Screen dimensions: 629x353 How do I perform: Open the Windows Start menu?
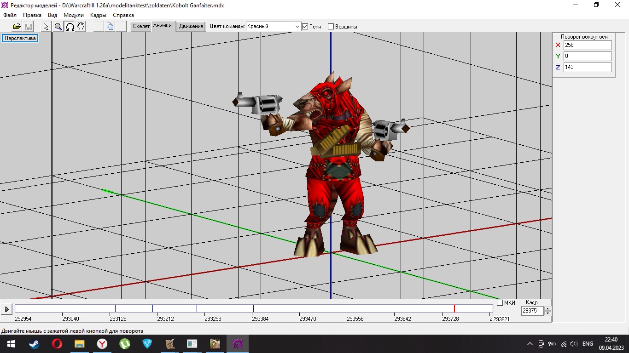[11, 344]
